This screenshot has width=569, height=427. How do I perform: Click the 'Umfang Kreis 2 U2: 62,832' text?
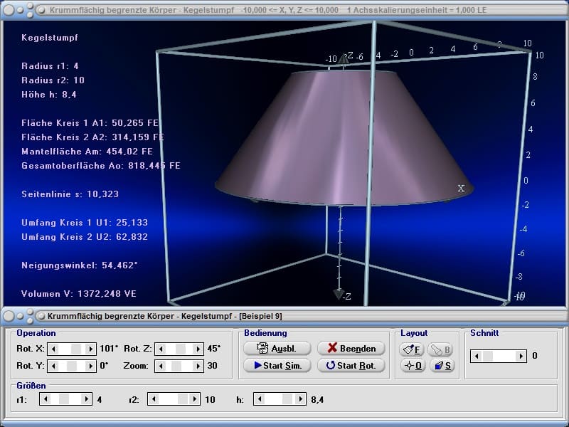(85, 237)
